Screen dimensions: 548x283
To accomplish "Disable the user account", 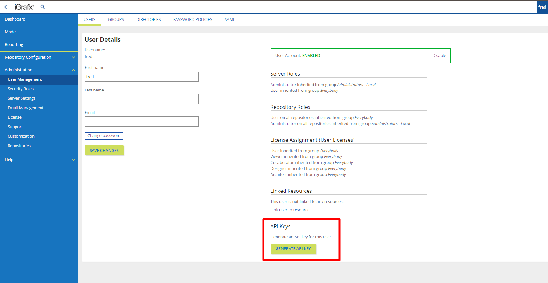I will tap(439, 56).
